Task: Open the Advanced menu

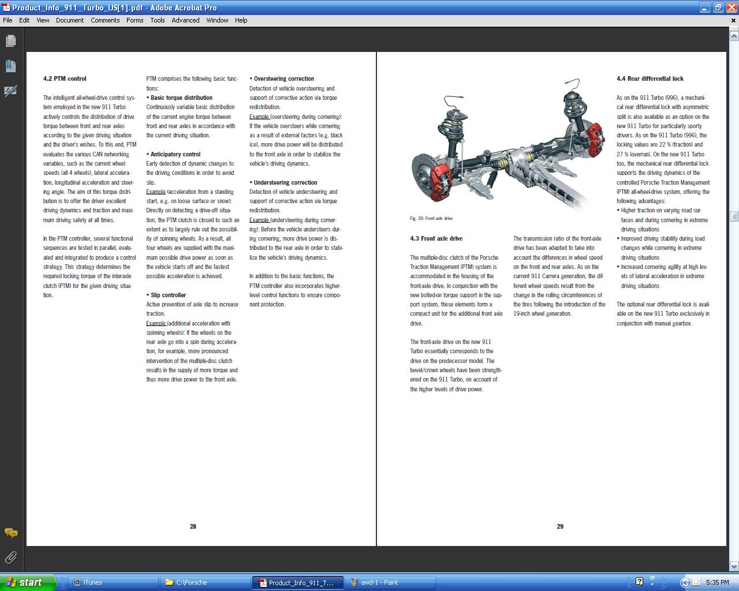Action: 185,20
